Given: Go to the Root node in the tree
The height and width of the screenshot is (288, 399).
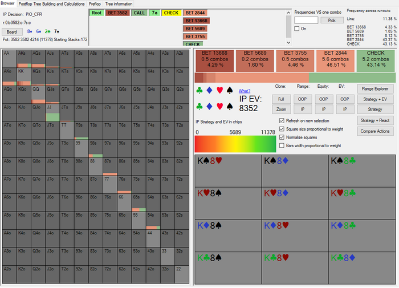Looking at the screenshot, I should (97, 13).
